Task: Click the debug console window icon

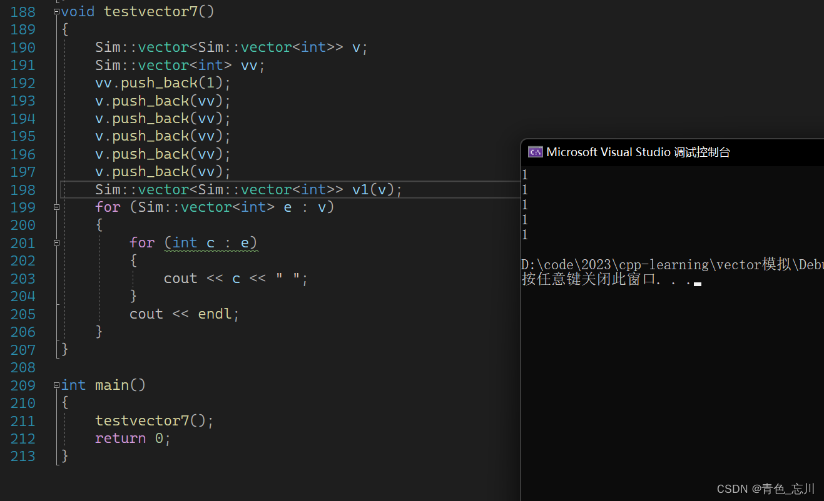Action: [535, 152]
